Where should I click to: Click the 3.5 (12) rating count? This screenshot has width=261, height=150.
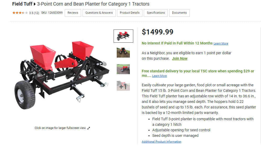[x=34, y=13]
